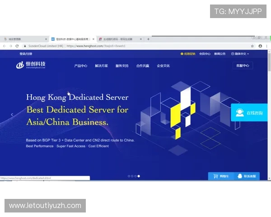Screen dimensions: 271x217
Task: Open 企业文化 navigation menu
Action: 164,66
